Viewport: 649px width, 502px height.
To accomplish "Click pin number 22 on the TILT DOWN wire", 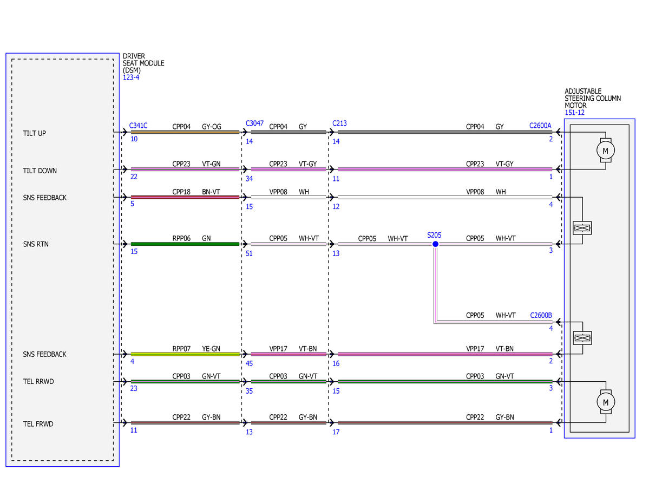I will 134,177.
